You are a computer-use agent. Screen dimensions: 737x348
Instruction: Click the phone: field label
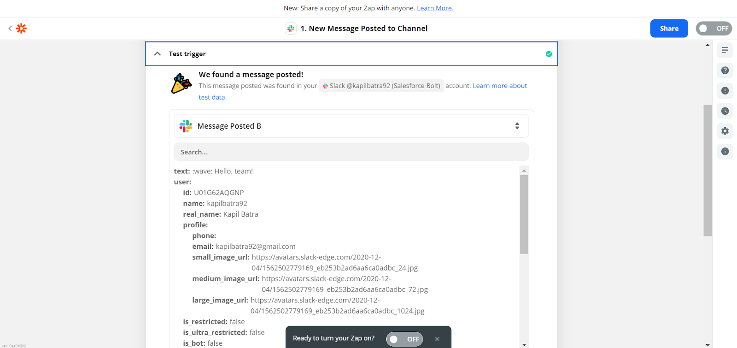tap(204, 236)
